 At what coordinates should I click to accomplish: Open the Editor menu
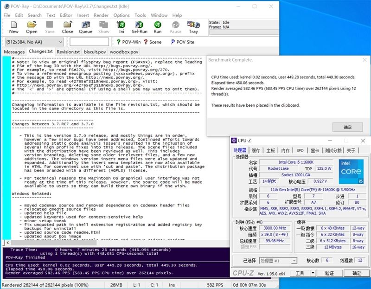tap(66, 15)
